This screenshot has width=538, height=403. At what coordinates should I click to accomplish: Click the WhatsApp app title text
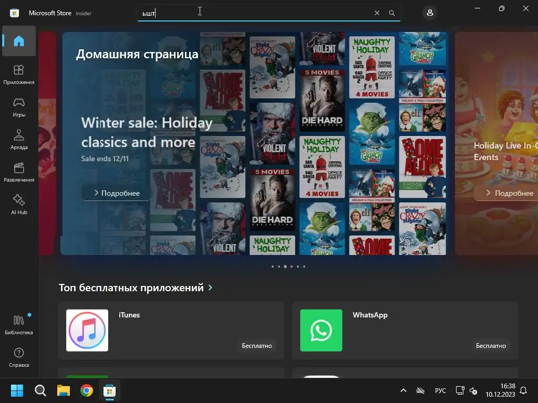370,315
